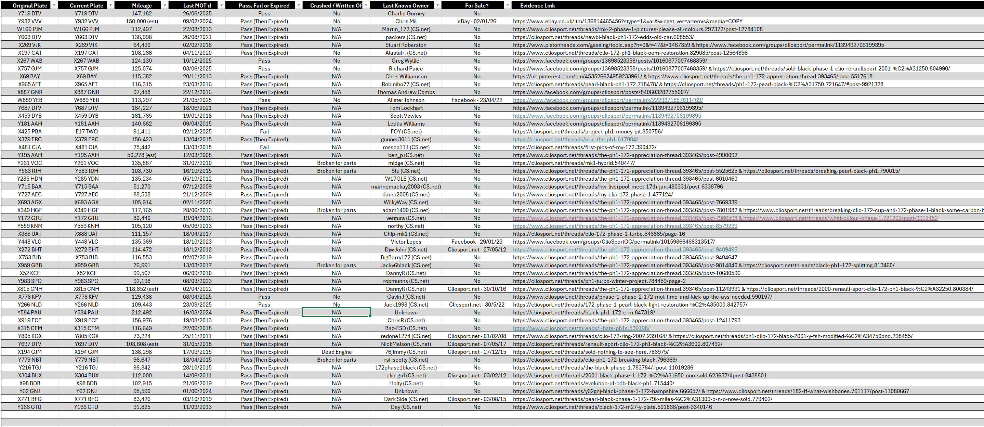Open the eric-the-ph1 cliosport thread link
This screenshot has height=427, width=984.
click(575, 140)
